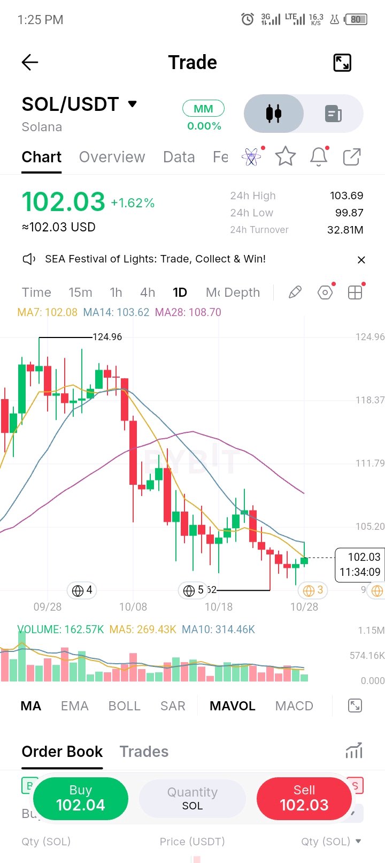385x863 pixels.
Task: Open fullscreen chart from Trade header icon
Action: coord(342,63)
